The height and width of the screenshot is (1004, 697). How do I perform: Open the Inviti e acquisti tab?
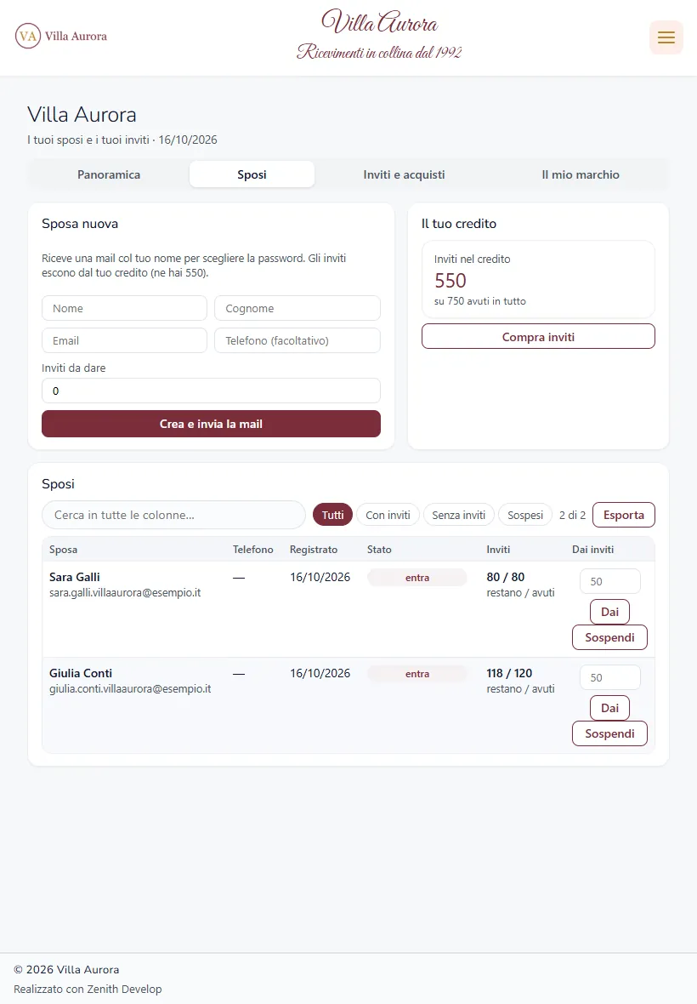404,174
